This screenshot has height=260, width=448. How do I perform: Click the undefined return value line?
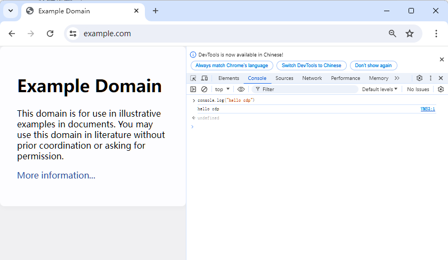tap(208, 118)
